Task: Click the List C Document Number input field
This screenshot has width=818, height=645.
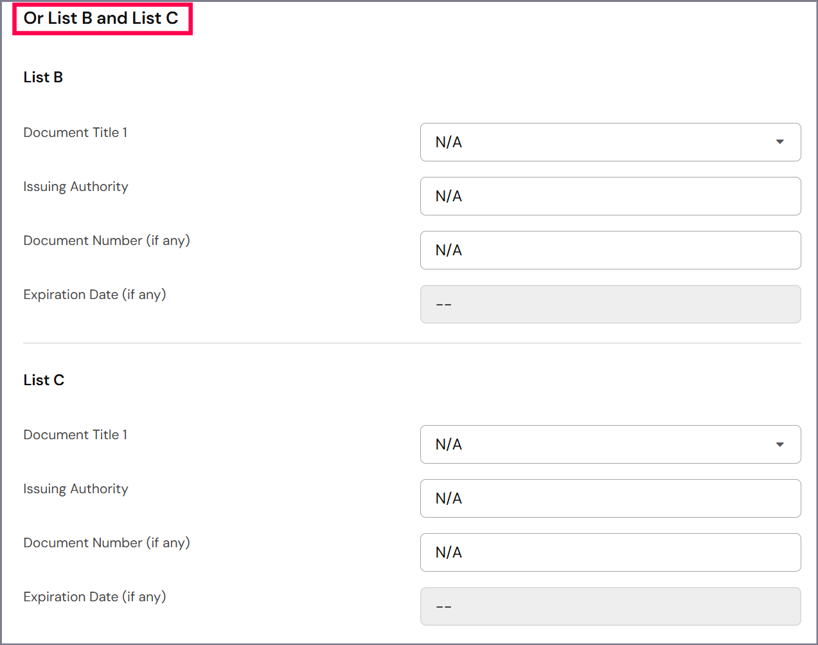Action: tap(610, 552)
